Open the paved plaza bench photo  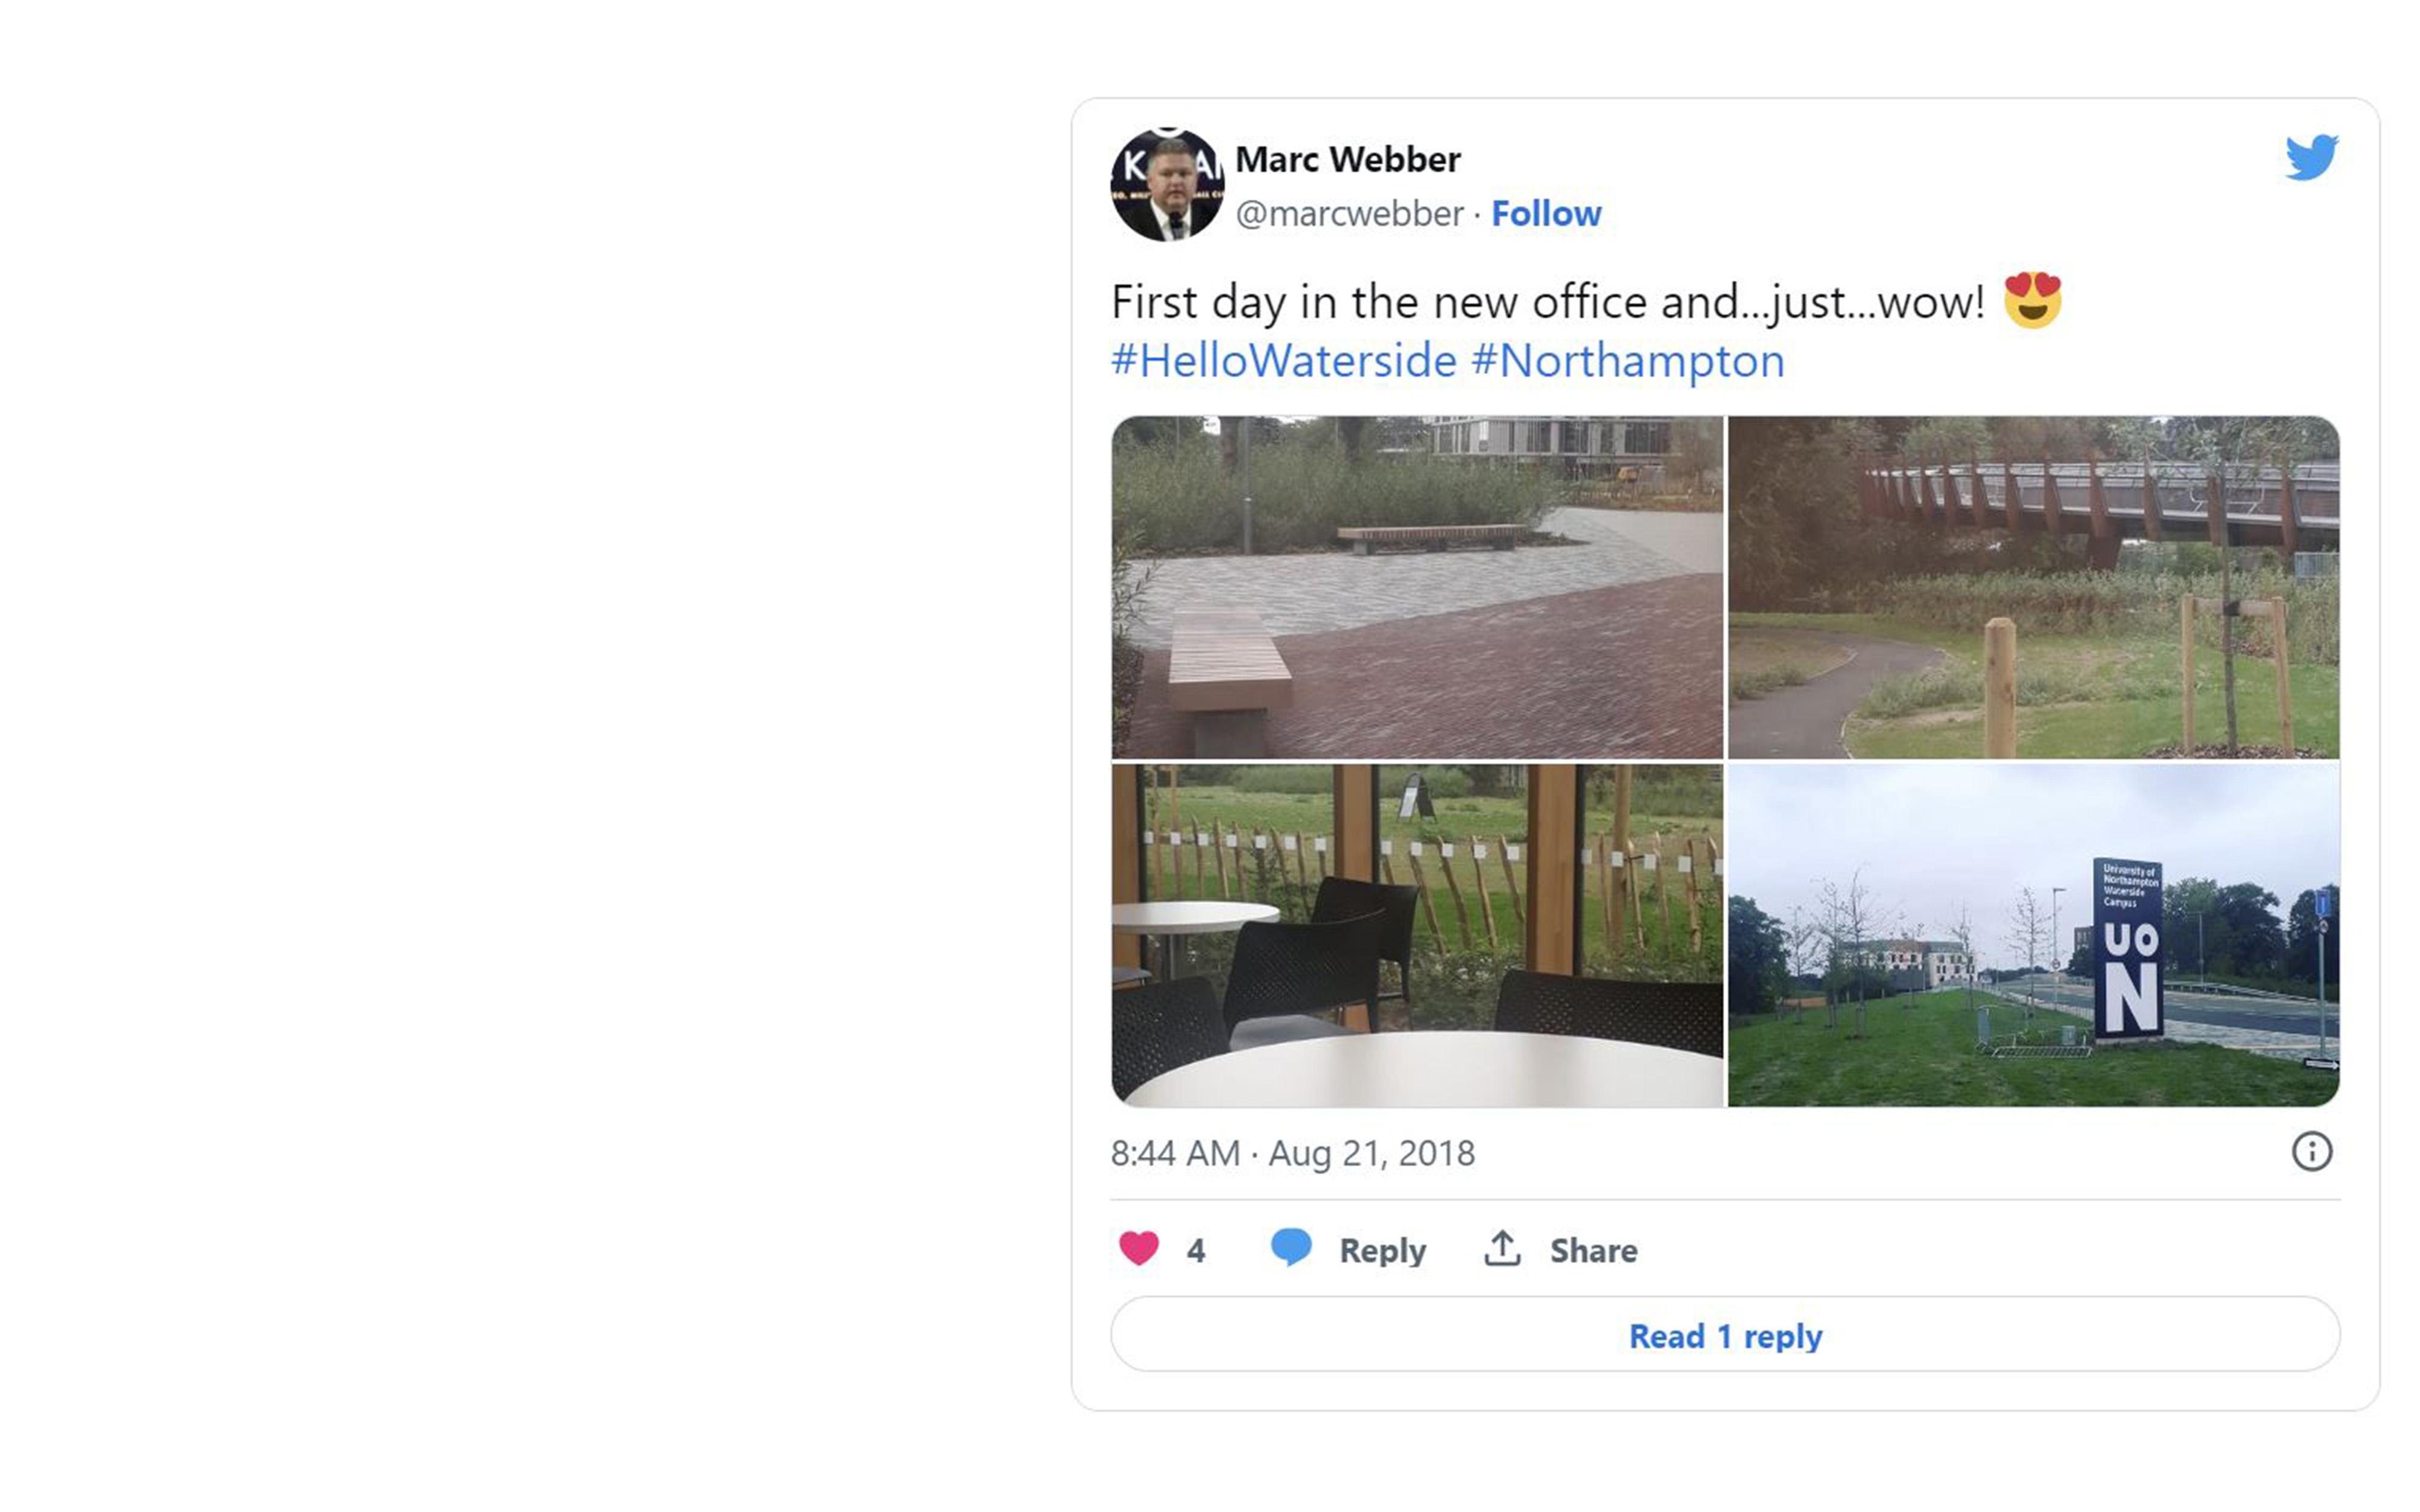click(x=1417, y=587)
